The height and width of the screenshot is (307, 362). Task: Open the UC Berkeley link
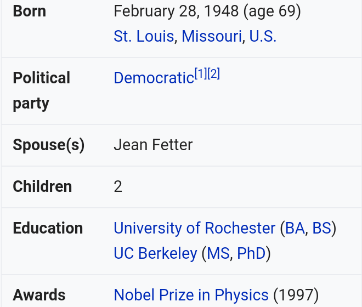click(155, 253)
